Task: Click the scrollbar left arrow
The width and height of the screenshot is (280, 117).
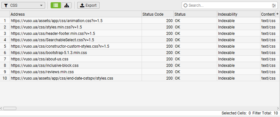Action: tap(1, 108)
